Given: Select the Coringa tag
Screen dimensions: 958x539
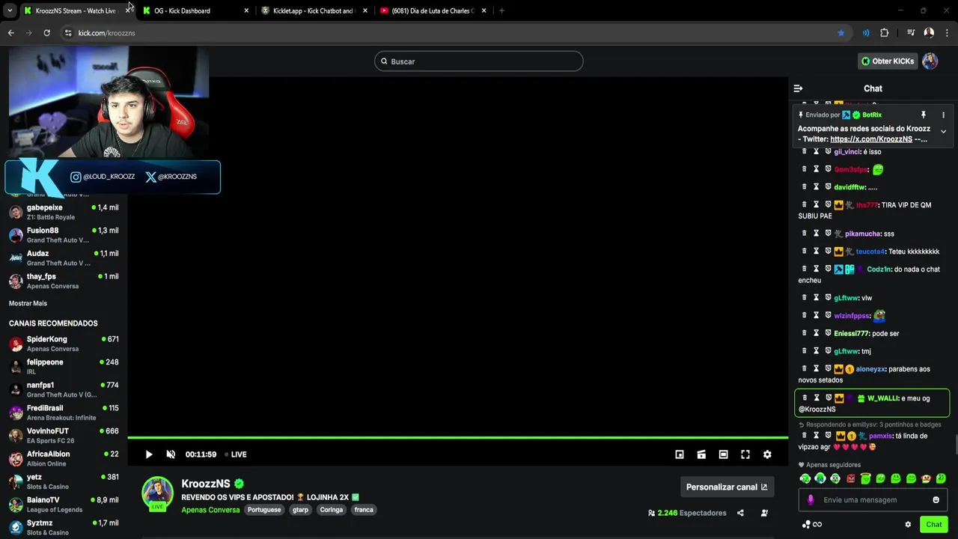Looking at the screenshot, I should 332,510.
